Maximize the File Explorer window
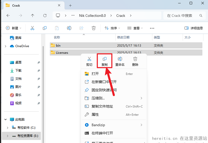The width and height of the screenshot is (208, 143). pos(191,3)
